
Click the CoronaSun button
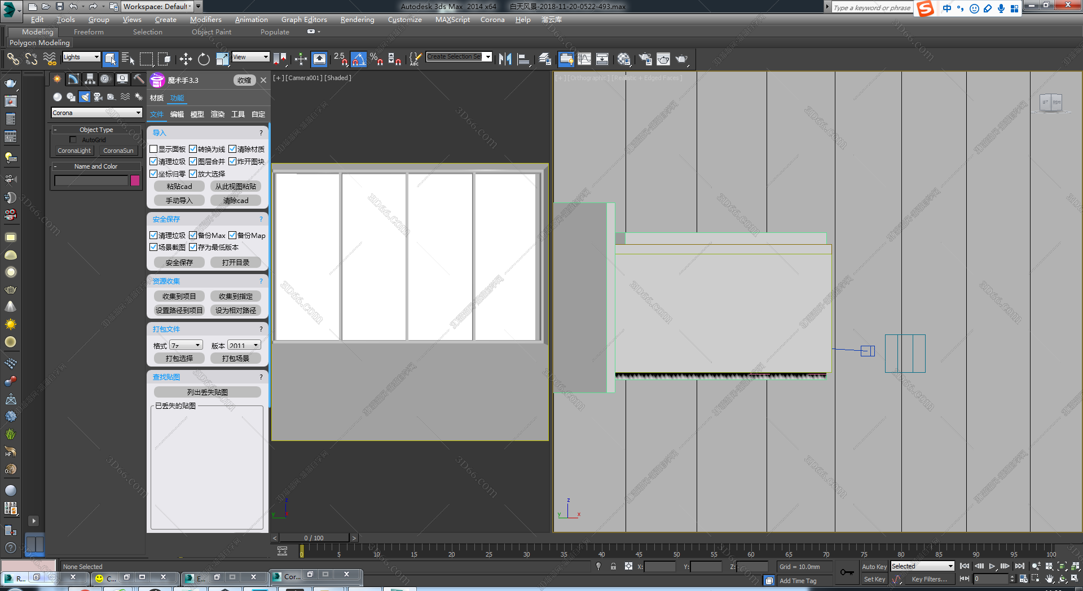coord(118,151)
